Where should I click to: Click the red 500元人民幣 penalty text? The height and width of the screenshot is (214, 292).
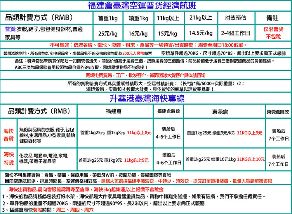pos(133,54)
